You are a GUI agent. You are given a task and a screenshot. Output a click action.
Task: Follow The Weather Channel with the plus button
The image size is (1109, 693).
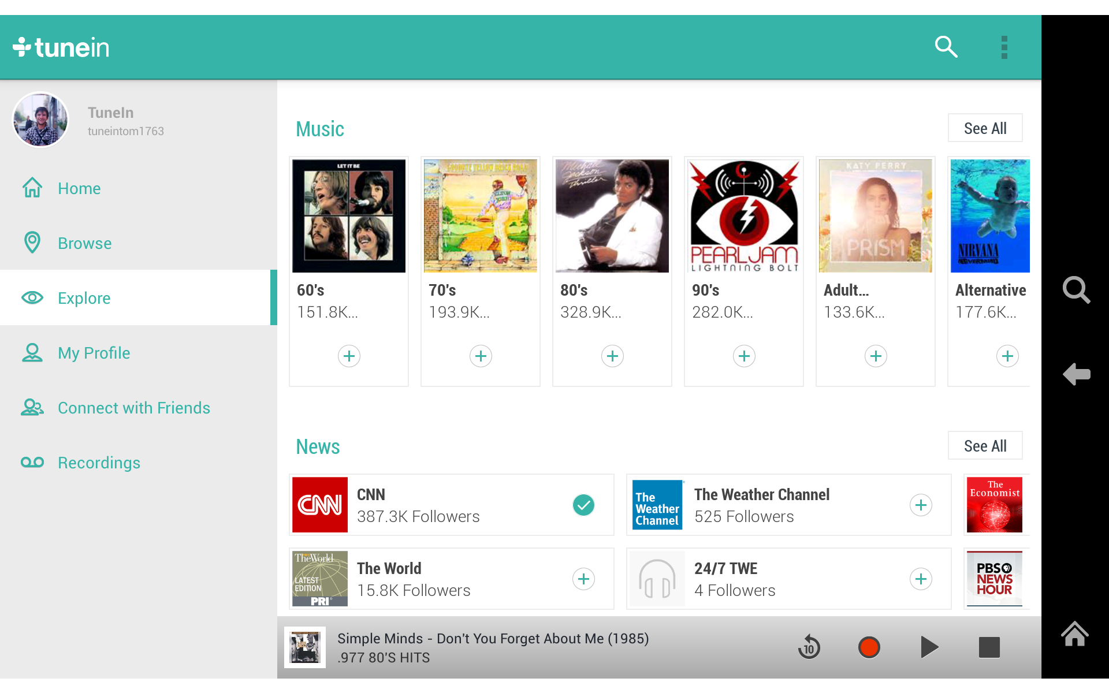[921, 505]
